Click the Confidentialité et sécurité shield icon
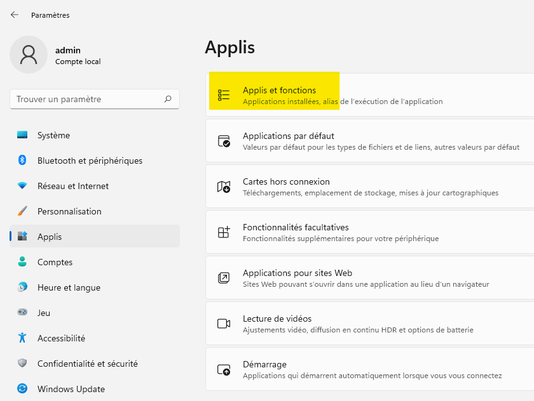This screenshot has height=401, width=534. (x=22, y=364)
